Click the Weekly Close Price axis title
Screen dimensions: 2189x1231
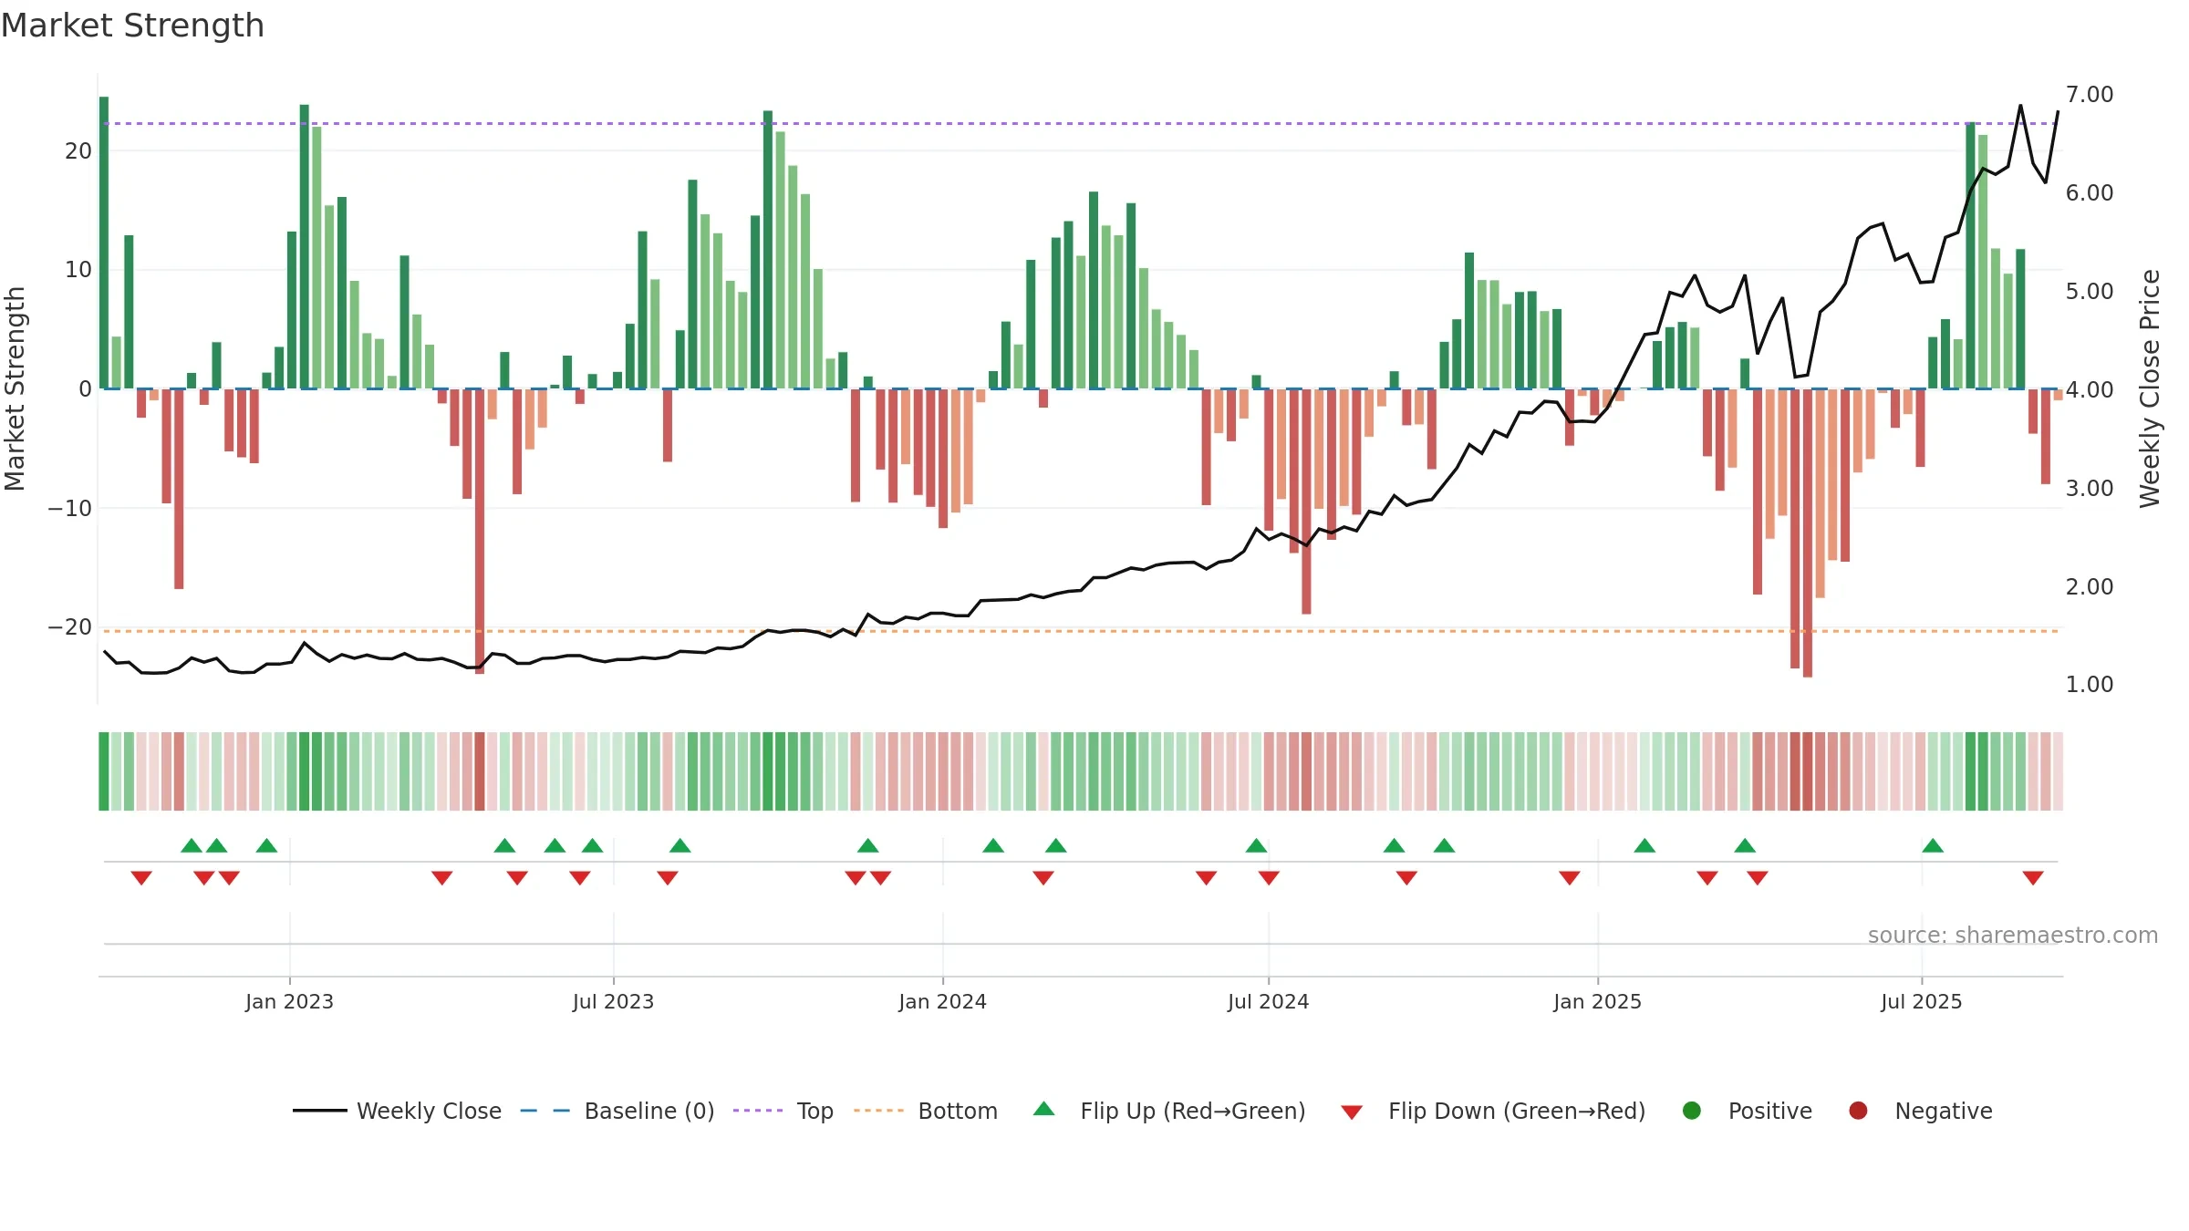click(x=2150, y=388)
